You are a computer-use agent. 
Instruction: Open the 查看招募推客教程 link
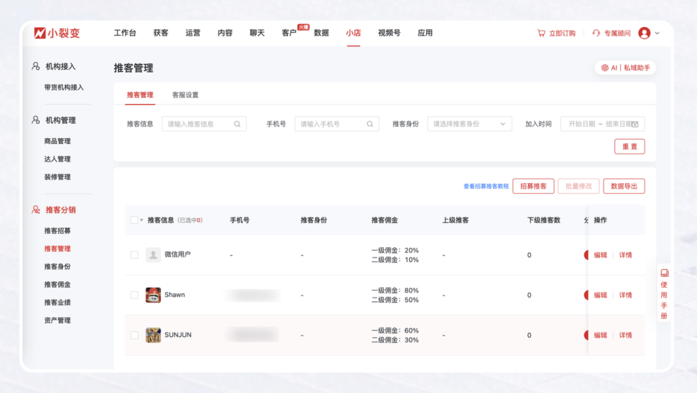click(485, 186)
